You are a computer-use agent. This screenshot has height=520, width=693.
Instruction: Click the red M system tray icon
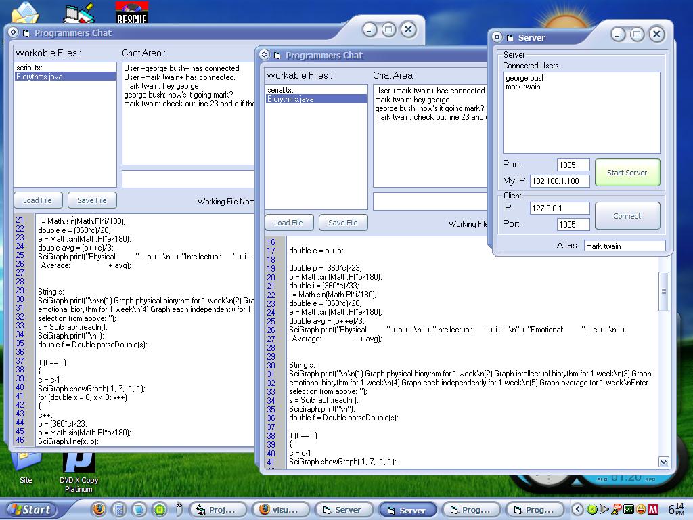(x=654, y=509)
